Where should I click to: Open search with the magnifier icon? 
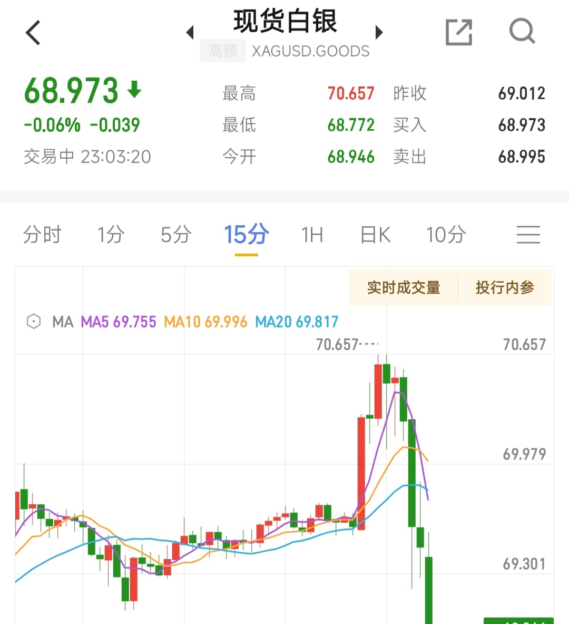click(523, 31)
